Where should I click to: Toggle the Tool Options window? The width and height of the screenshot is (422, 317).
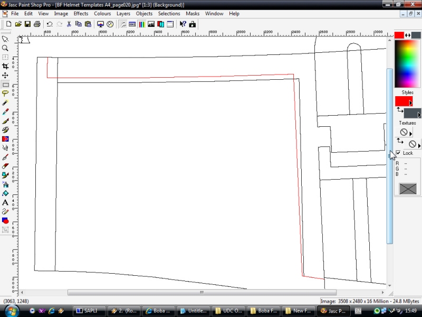(132, 24)
